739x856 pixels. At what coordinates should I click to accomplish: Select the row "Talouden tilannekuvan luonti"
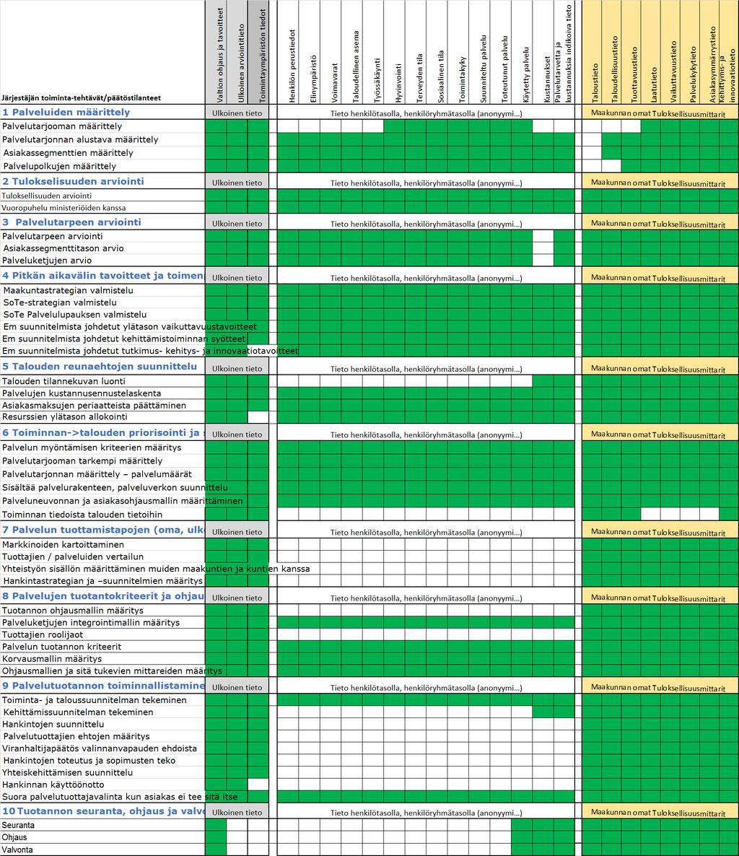(64, 381)
